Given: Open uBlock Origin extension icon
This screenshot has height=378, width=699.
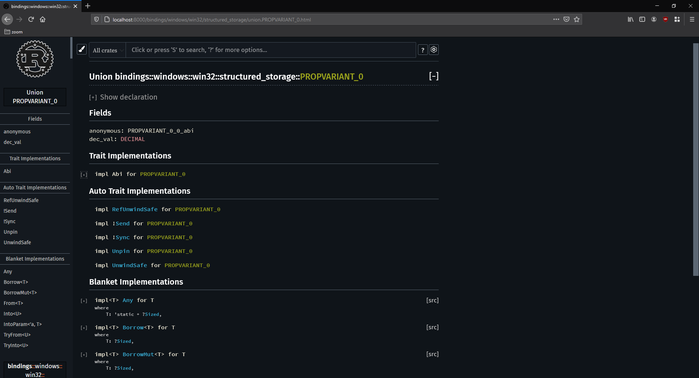Looking at the screenshot, I should pyautogui.click(x=666, y=19).
